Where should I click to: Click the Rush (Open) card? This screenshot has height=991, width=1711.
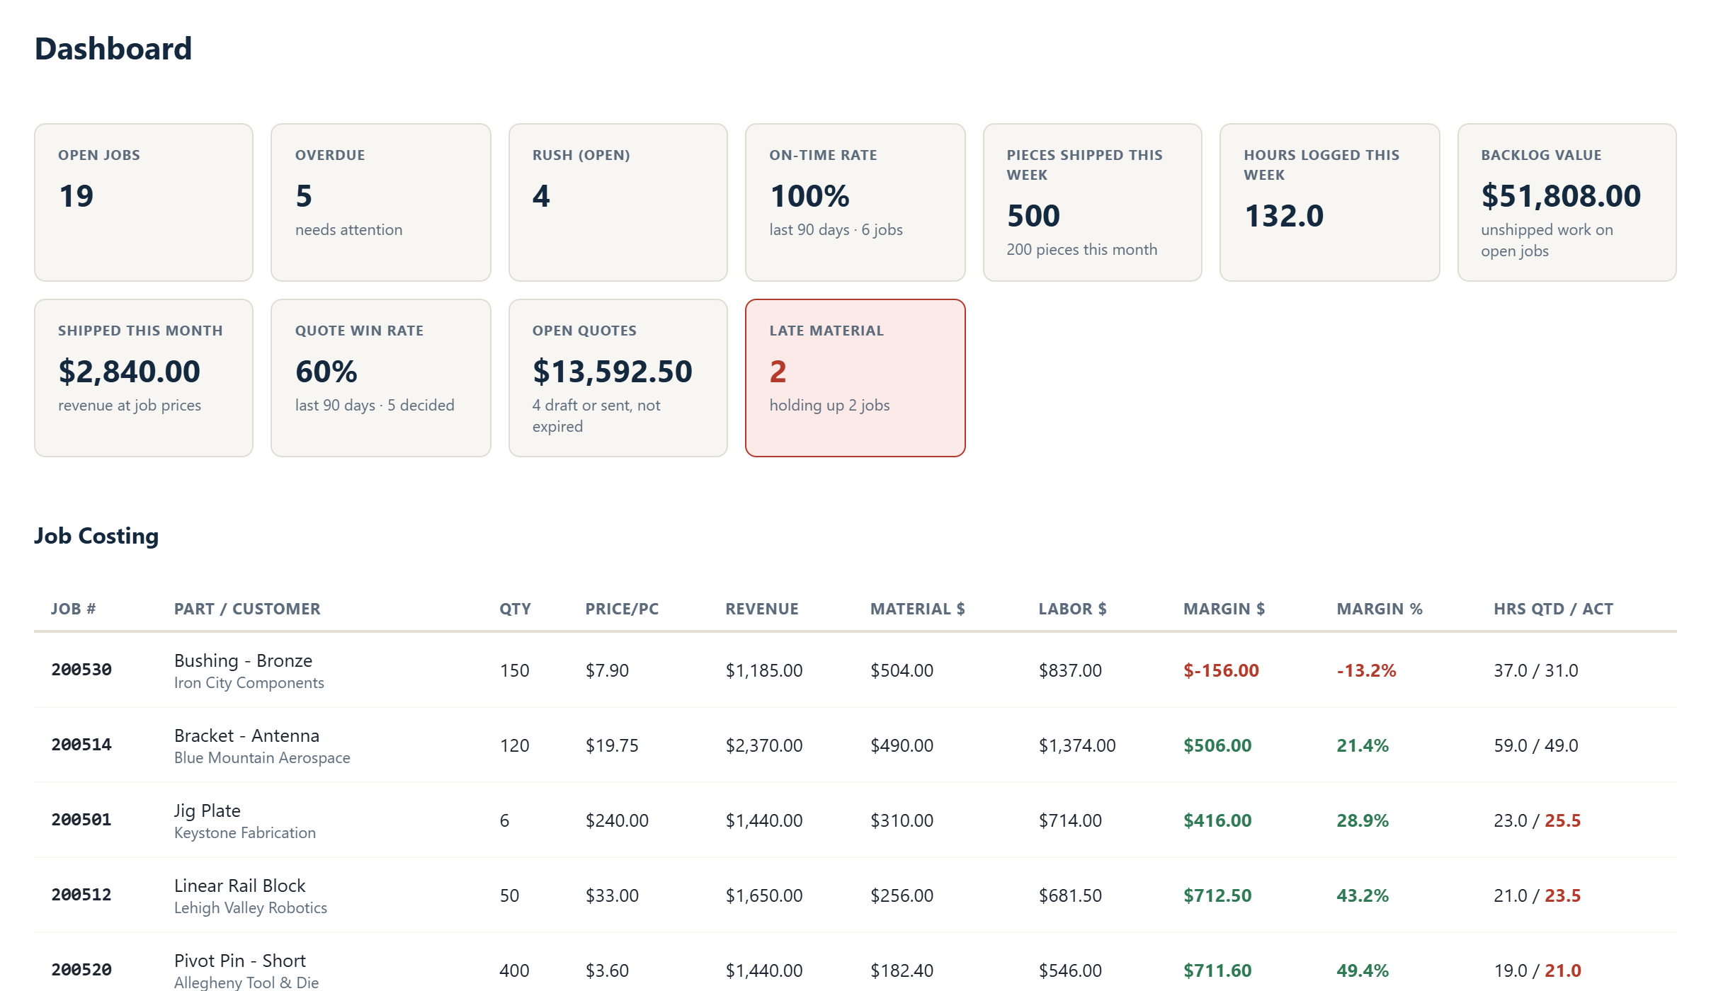(618, 202)
